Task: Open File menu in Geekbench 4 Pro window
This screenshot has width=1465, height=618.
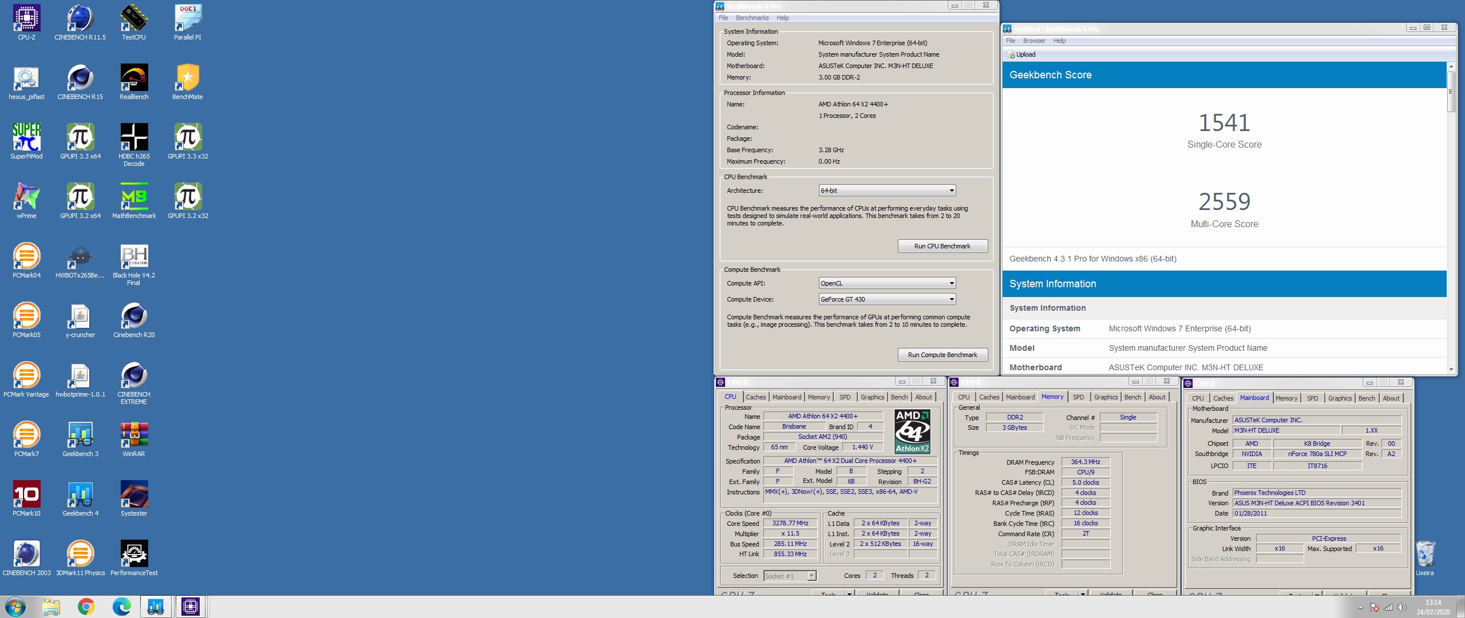Action: (723, 18)
